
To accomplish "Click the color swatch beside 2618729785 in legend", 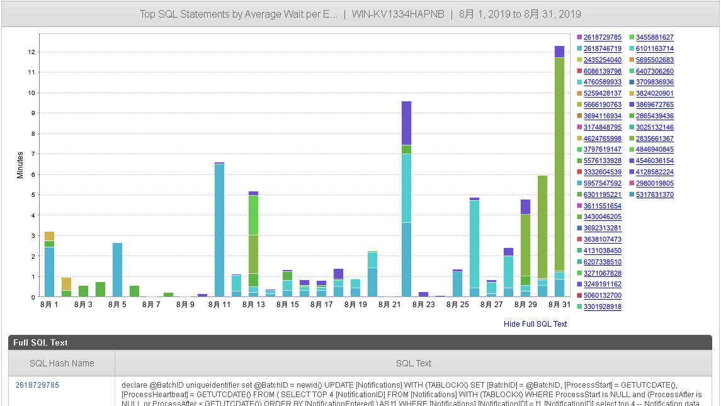I will 579,37.
